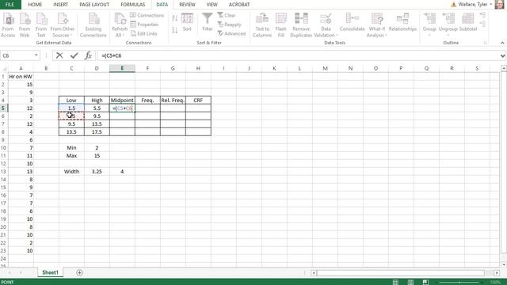This screenshot has width=507, height=285.
Task: Click the vertical scroll up arrow
Action: pos(504,68)
